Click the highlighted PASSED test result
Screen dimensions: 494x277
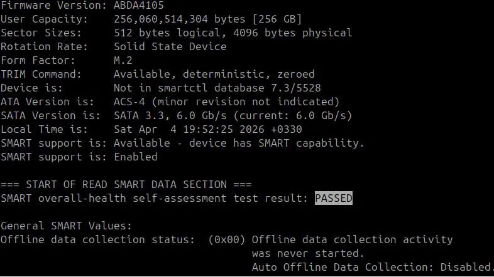pyautogui.click(x=334, y=198)
